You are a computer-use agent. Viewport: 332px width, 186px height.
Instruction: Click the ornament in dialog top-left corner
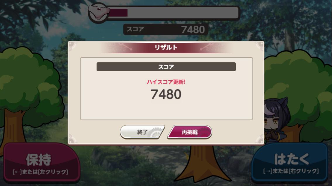(73, 46)
